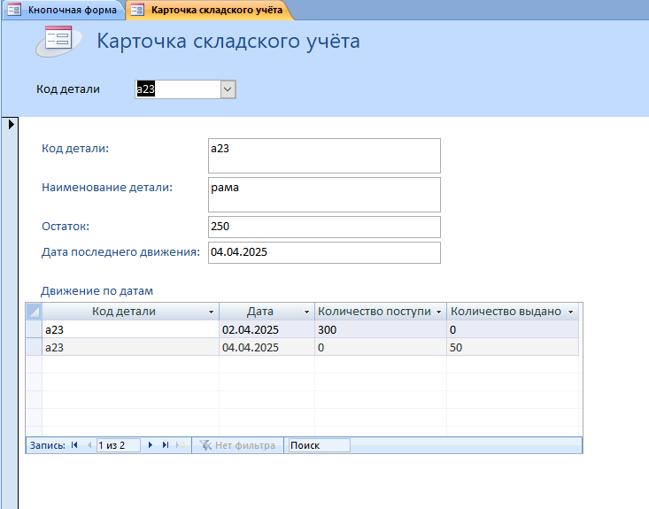Open Количество выдано column filter arrow
Viewport: 649px width, 509px height.
(571, 312)
